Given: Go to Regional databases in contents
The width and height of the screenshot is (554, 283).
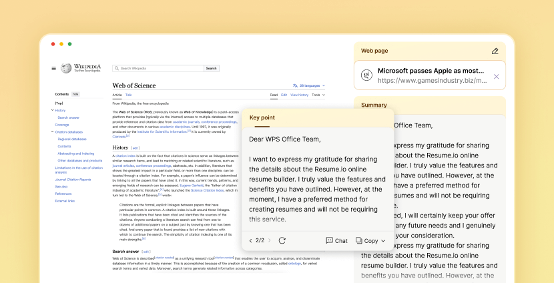Looking at the screenshot, I should 72,139.
